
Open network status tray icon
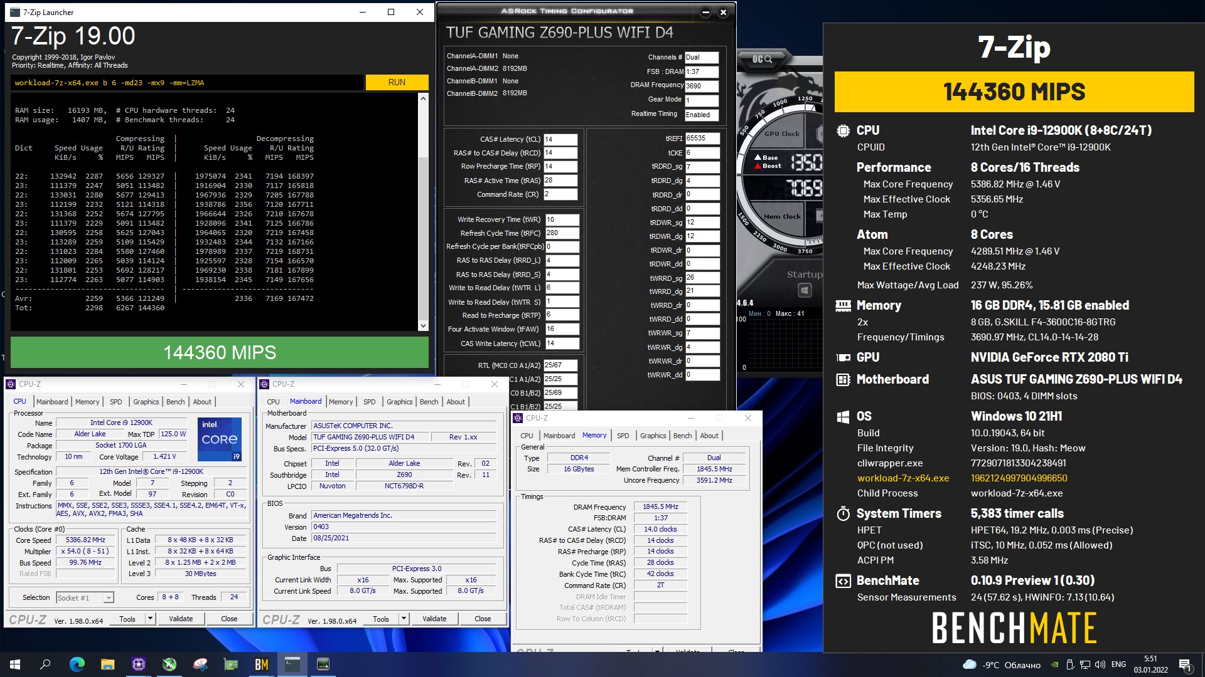point(1084,664)
